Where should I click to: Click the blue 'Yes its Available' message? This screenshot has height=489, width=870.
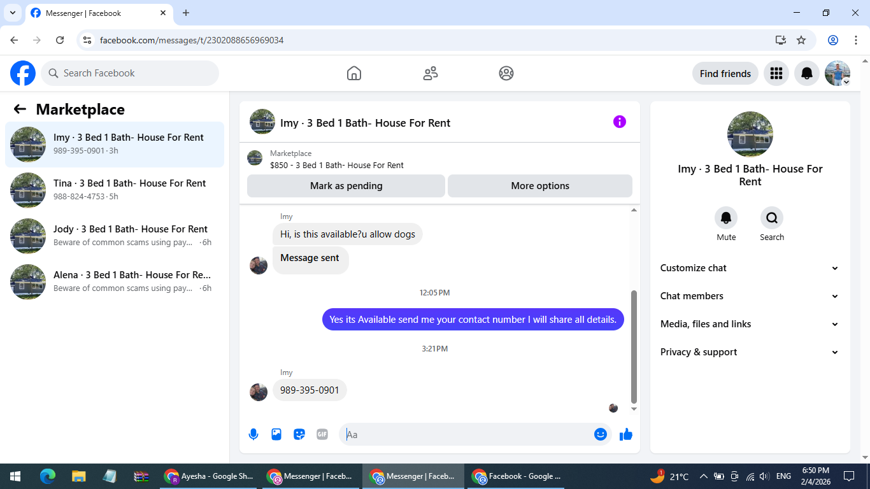coord(473,319)
